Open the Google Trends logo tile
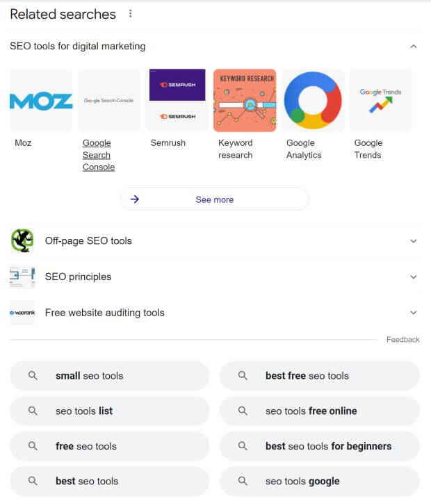 [x=380, y=100]
